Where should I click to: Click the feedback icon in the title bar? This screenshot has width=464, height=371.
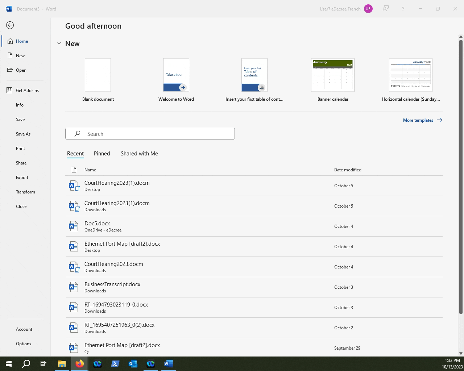click(386, 9)
